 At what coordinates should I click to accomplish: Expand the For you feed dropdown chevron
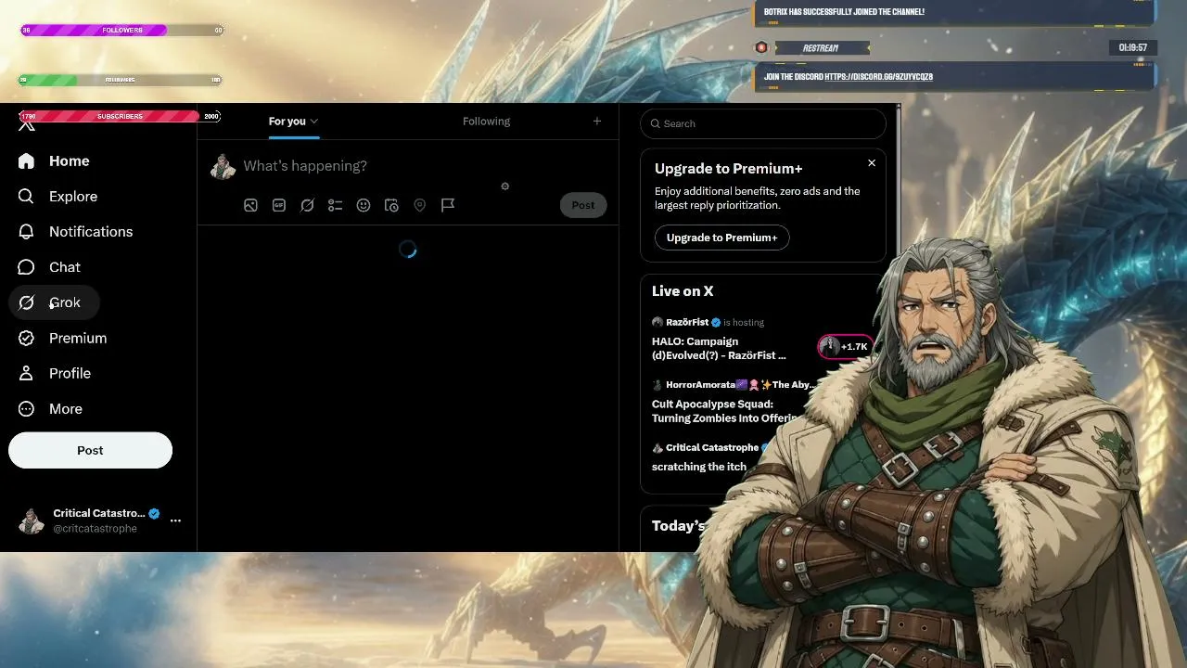[314, 122]
